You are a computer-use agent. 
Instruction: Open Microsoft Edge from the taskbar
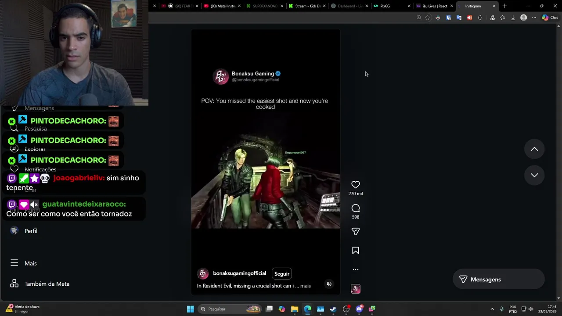[307, 309]
